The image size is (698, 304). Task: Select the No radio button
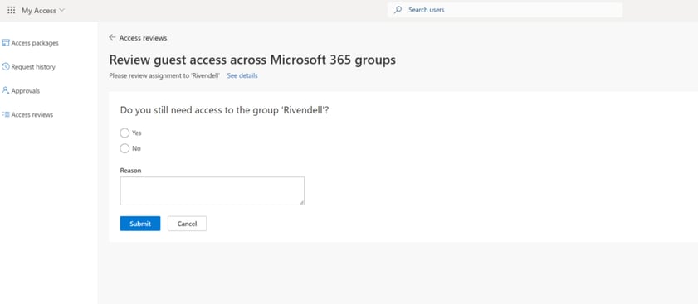124,148
